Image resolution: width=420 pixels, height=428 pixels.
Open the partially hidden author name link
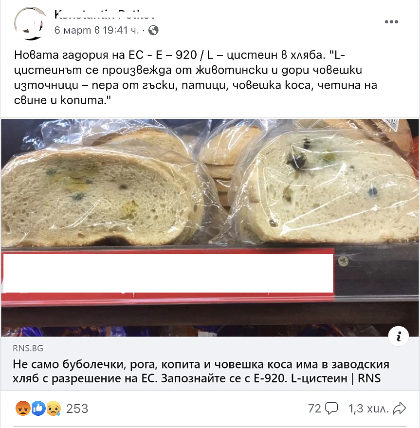tap(105, 14)
